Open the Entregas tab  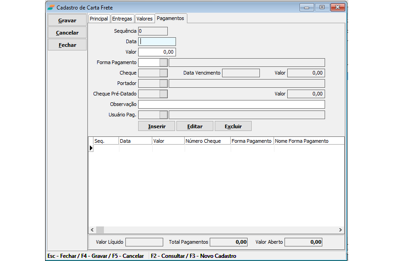(x=122, y=19)
